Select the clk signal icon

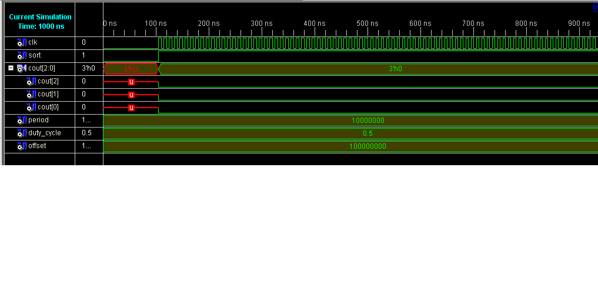point(22,42)
